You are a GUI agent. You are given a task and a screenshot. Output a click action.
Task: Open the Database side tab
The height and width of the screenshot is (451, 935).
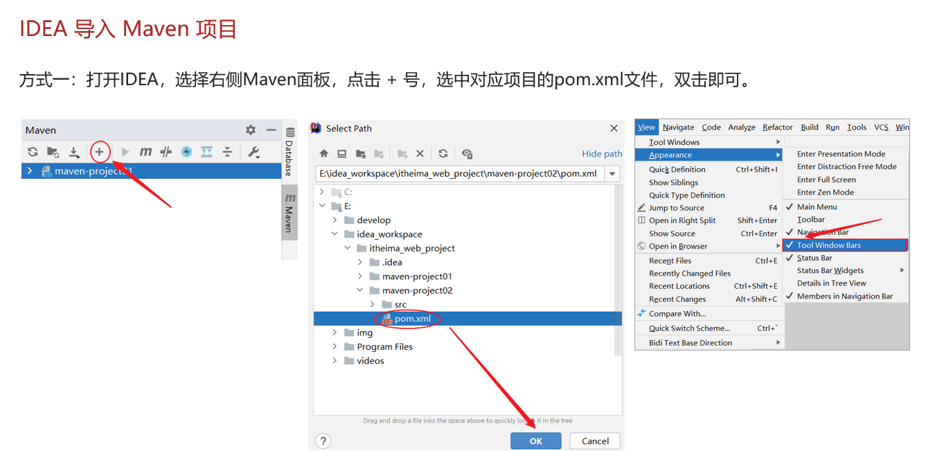pyautogui.click(x=289, y=151)
